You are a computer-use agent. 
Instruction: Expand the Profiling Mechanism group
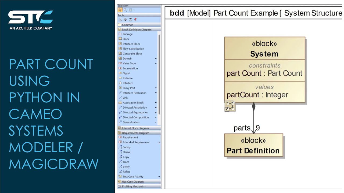click(139, 186)
